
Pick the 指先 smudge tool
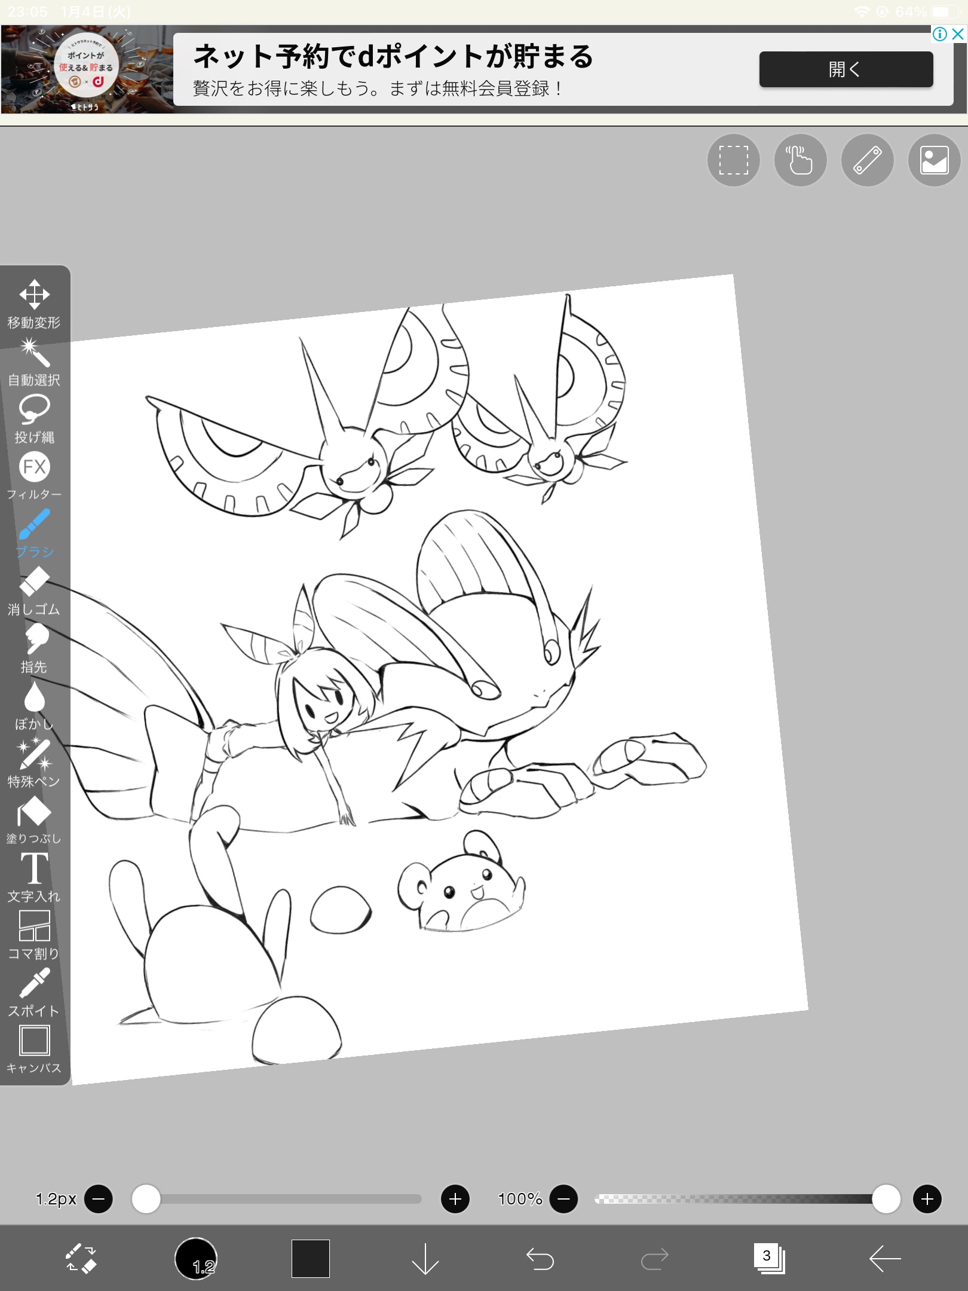34,648
